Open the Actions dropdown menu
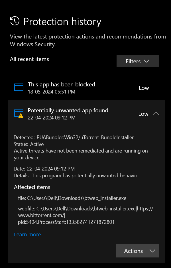Viewport: 171px width, 268px height. (138, 251)
